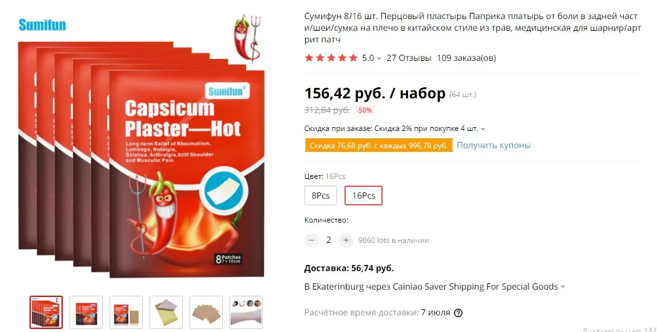Click the quantity field showing 2
This screenshot has height=332, width=657.
[x=328, y=240]
